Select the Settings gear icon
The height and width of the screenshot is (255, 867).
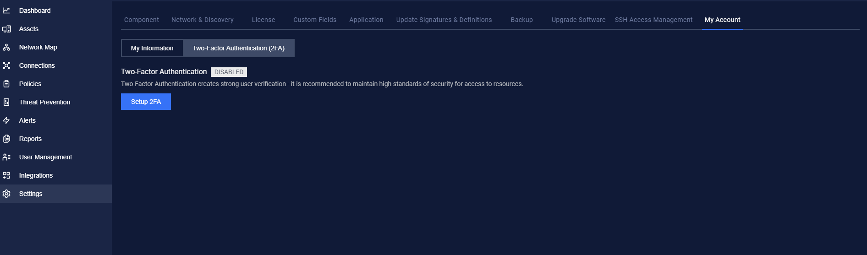6,194
